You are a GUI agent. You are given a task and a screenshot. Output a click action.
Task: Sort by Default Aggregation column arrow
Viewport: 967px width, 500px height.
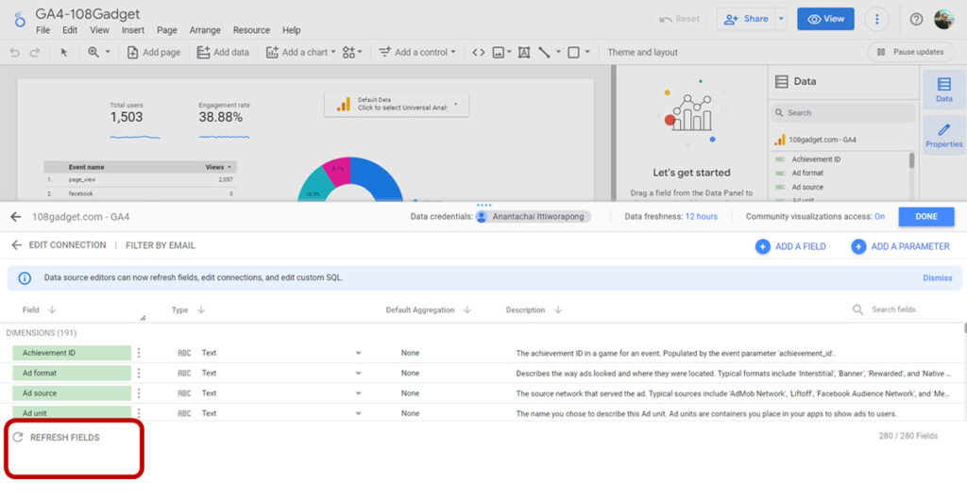pos(467,309)
